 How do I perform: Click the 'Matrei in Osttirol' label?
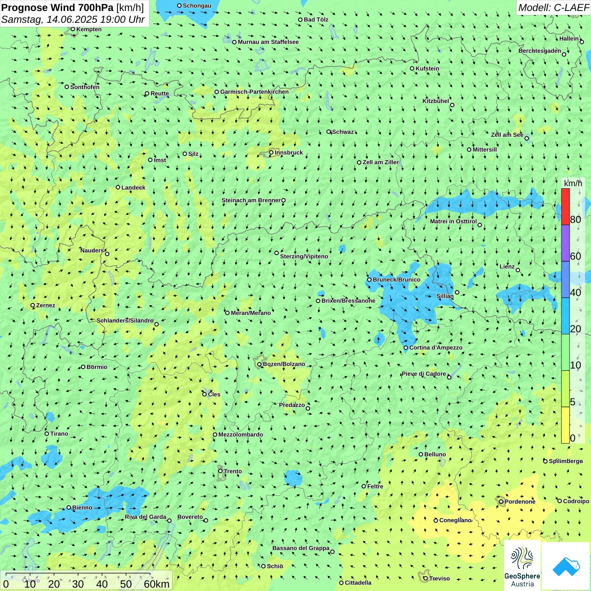(x=453, y=221)
